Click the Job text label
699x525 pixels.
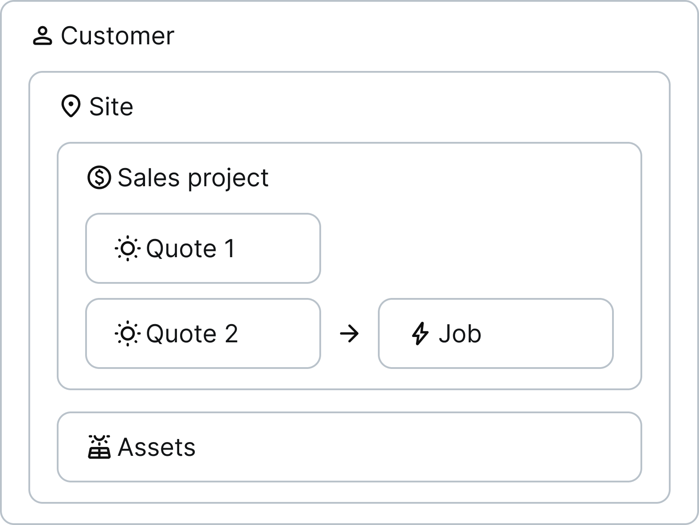pos(460,334)
